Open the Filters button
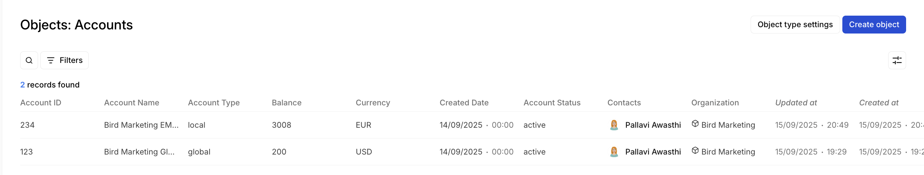This screenshot has width=924, height=175. (x=65, y=60)
